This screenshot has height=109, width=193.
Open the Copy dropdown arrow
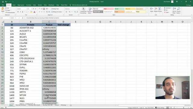pyautogui.click(x=11, y=10)
